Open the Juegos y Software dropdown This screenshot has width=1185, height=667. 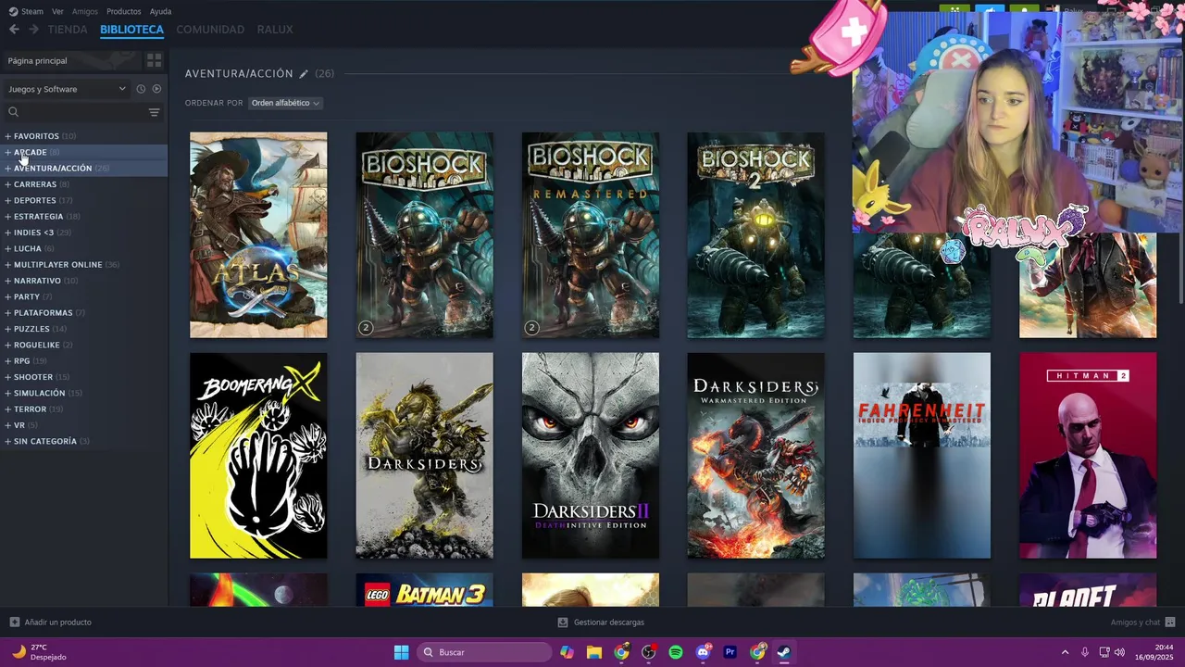click(67, 89)
